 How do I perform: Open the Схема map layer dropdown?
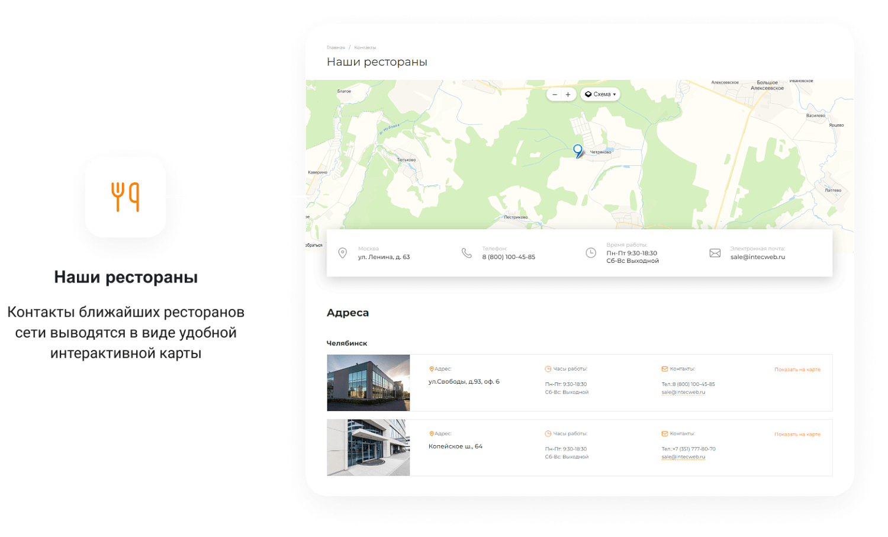[601, 94]
